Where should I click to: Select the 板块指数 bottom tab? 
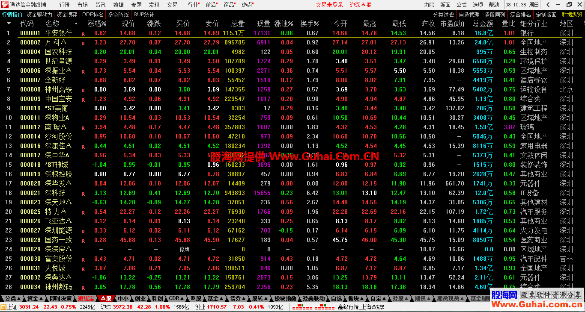[x=286, y=298]
